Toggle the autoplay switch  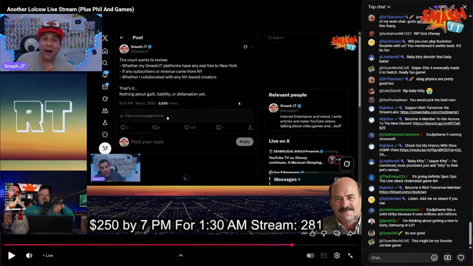(x=310, y=255)
